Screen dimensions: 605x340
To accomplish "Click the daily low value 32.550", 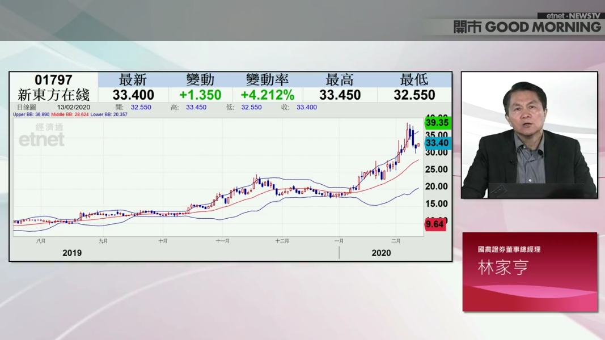I will coord(414,95).
